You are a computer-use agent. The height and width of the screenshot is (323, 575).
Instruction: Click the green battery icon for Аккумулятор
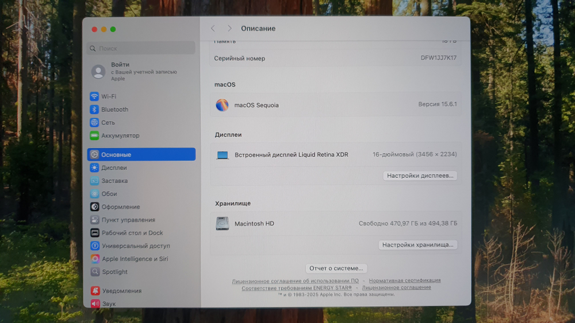click(94, 135)
